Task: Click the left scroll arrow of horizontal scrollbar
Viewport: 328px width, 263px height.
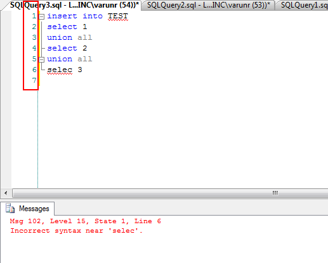Action: point(6,193)
